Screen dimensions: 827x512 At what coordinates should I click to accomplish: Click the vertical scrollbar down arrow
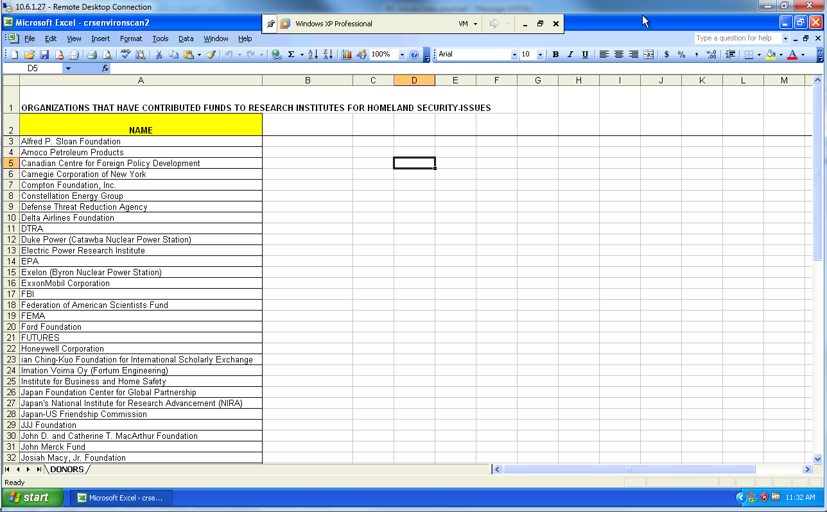[x=817, y=459]
